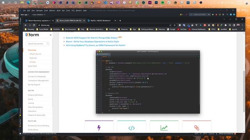The image size is (250, 140).
Task: Open Joining sidebar link
Action: click(31, 103)
